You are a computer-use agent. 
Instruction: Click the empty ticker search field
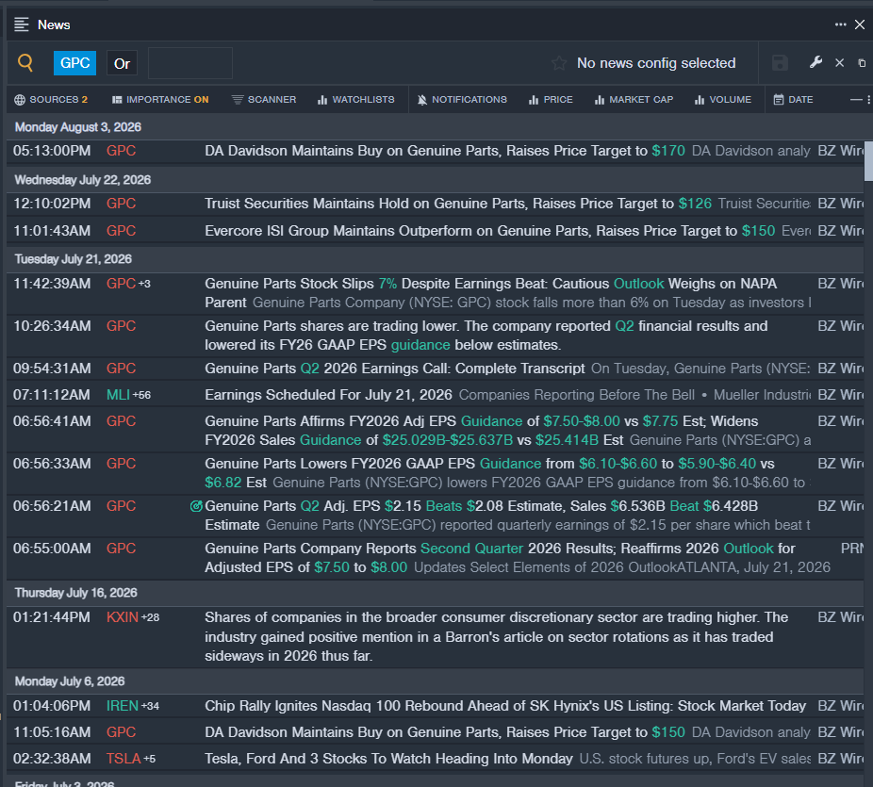point(190,63)
